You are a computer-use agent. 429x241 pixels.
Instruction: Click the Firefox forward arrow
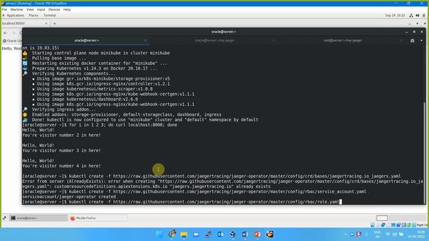[x=13, y=33]
